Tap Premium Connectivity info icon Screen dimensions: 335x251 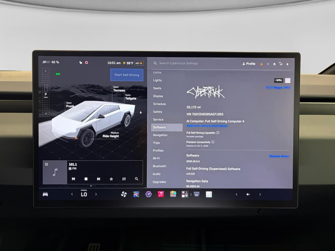(213, 142)
